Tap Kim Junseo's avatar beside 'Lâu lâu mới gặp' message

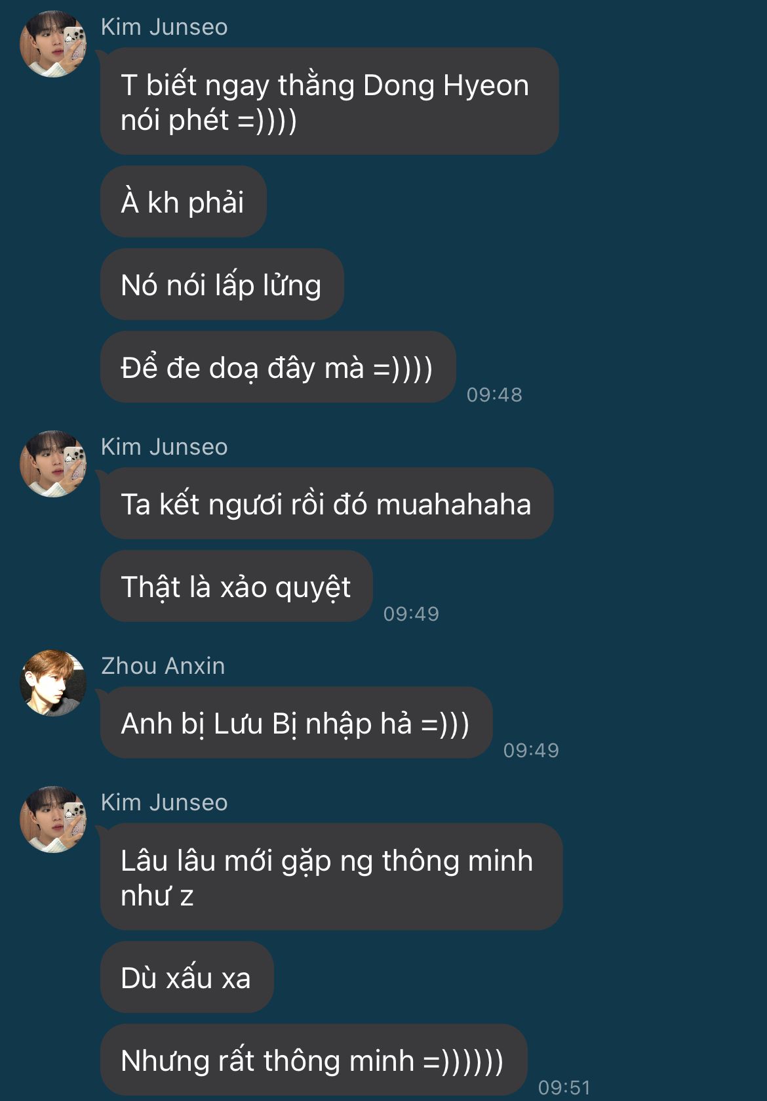pyautogui.click(x=53, y=820)
